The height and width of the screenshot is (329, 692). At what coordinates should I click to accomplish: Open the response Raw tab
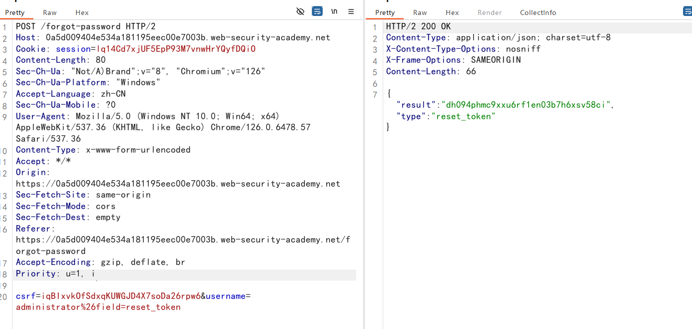click(420, 12)
